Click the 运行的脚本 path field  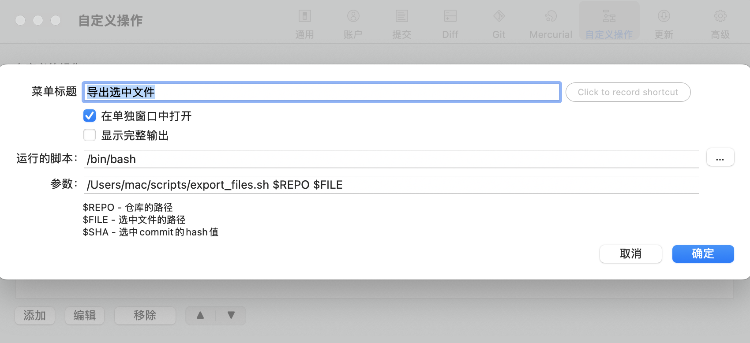(391, 159)
